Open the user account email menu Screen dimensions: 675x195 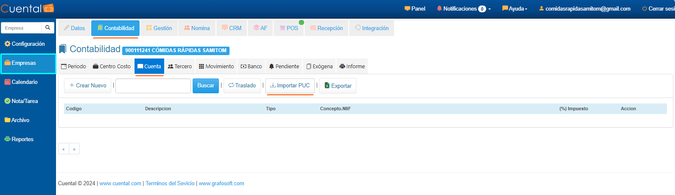point(585,9)
